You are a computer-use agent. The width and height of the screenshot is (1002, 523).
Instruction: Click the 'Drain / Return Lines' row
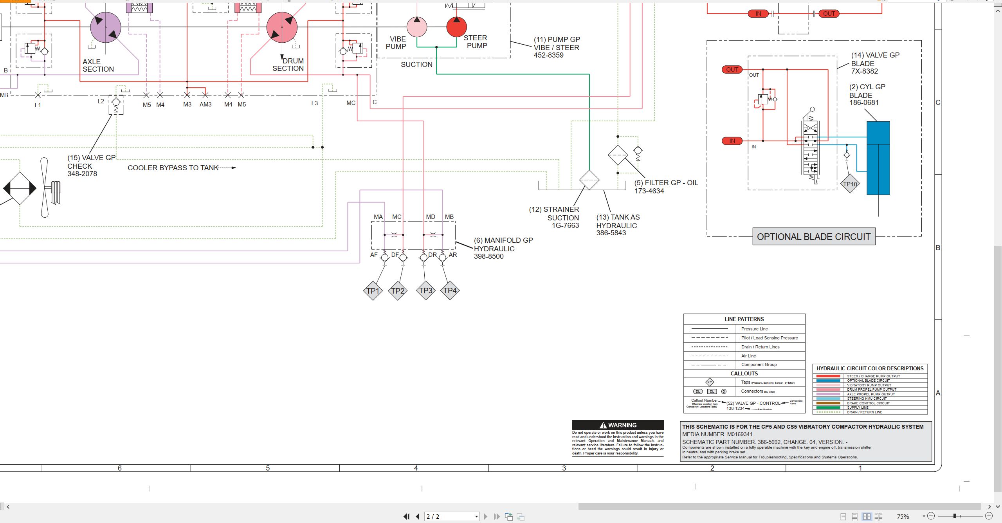point(744,347)
